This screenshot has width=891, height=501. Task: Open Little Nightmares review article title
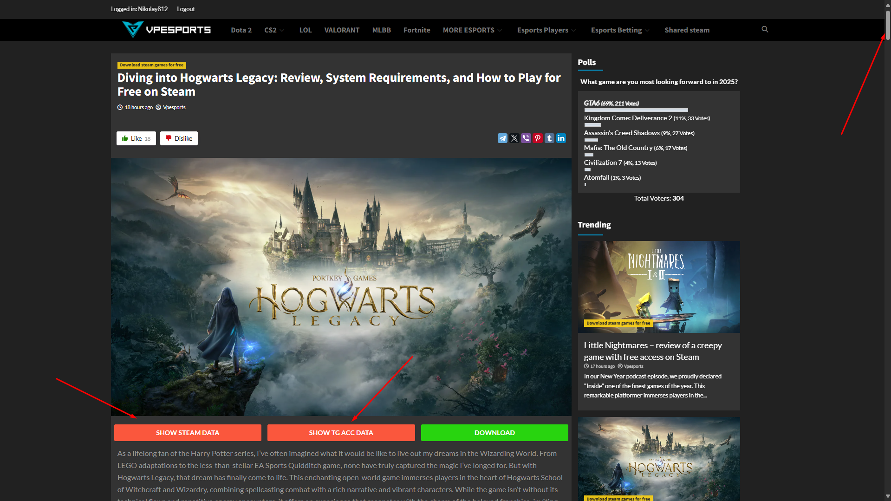coord(653,351)
